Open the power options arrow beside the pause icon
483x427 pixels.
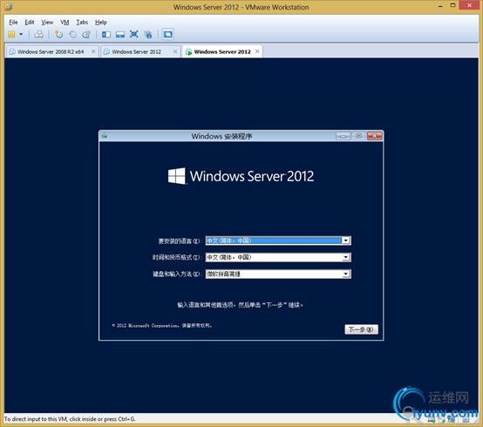(x=21, y=34)
